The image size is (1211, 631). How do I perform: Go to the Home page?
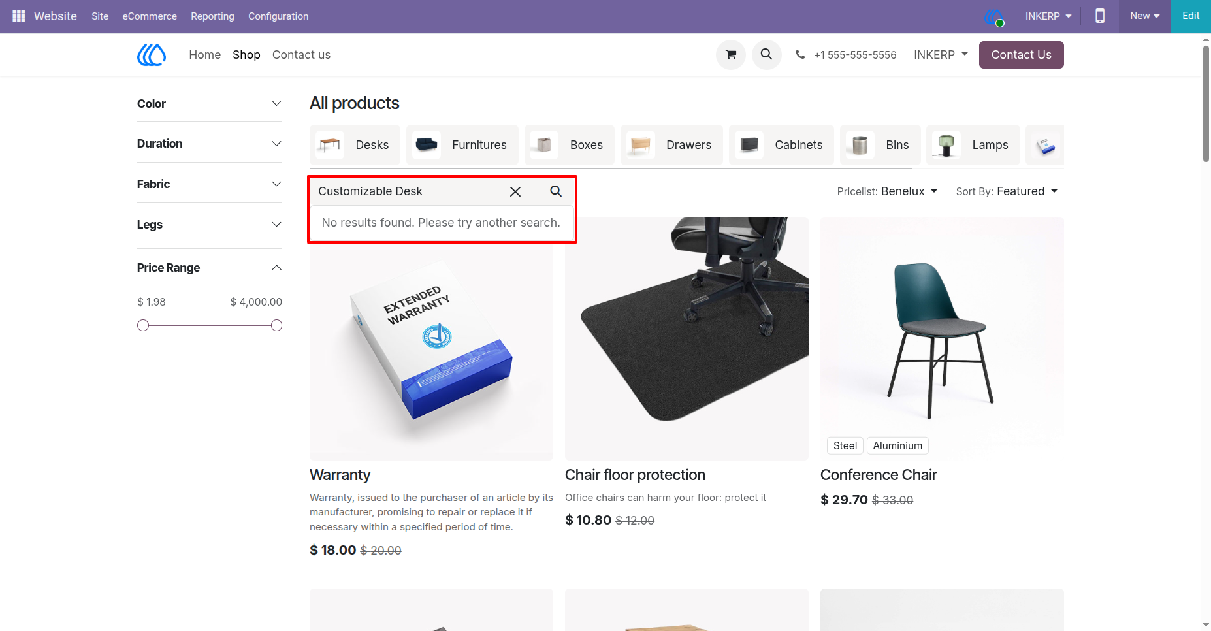pos(205,55)
